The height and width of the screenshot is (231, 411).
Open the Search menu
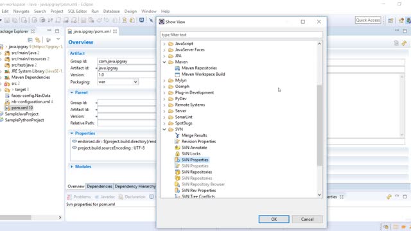pyautogui.click(x=40, y=12)
